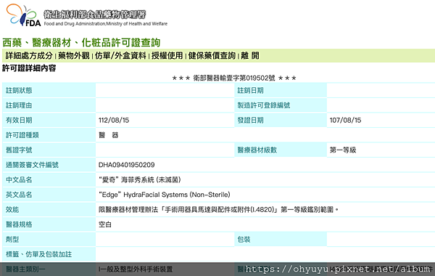Click the 有效日期 label cell
Screen dimensions: 435x276
click(x=49, y=121)
